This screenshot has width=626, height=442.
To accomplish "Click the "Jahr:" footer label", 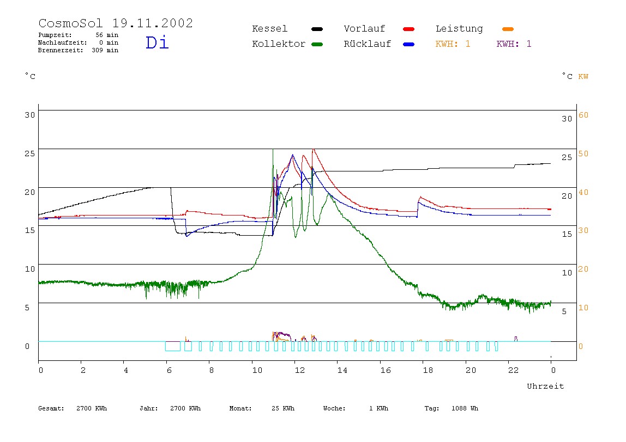I will point(149,408).
